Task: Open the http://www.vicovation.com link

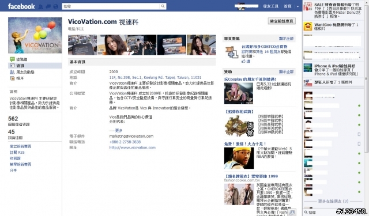Action: click(x=132, y=147)
